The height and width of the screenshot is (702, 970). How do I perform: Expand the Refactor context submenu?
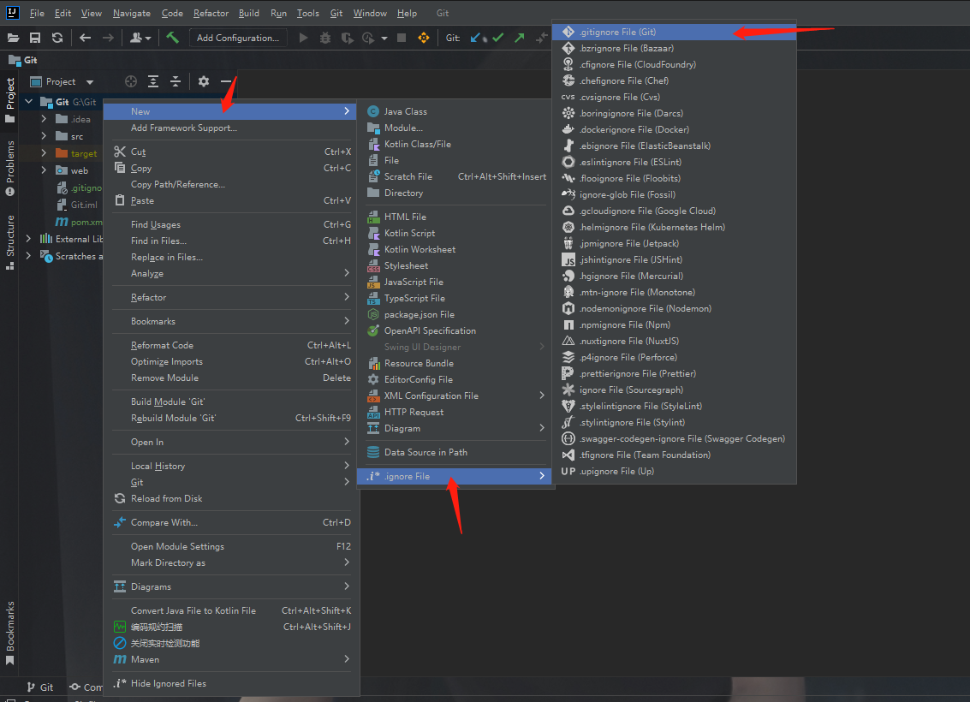pos(231,298)
